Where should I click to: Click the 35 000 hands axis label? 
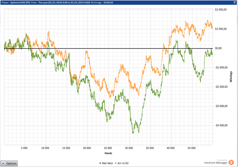pyautogui.click(x=150, y=148)
